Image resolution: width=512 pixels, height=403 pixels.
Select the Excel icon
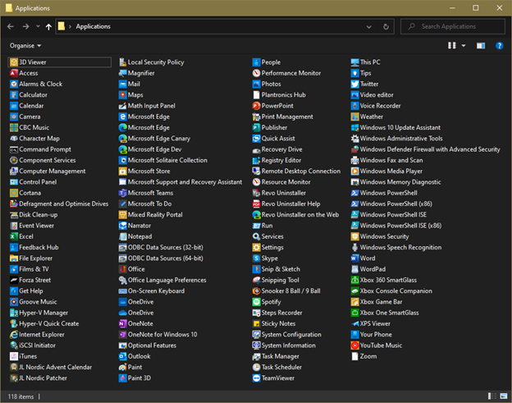(14, 236)
